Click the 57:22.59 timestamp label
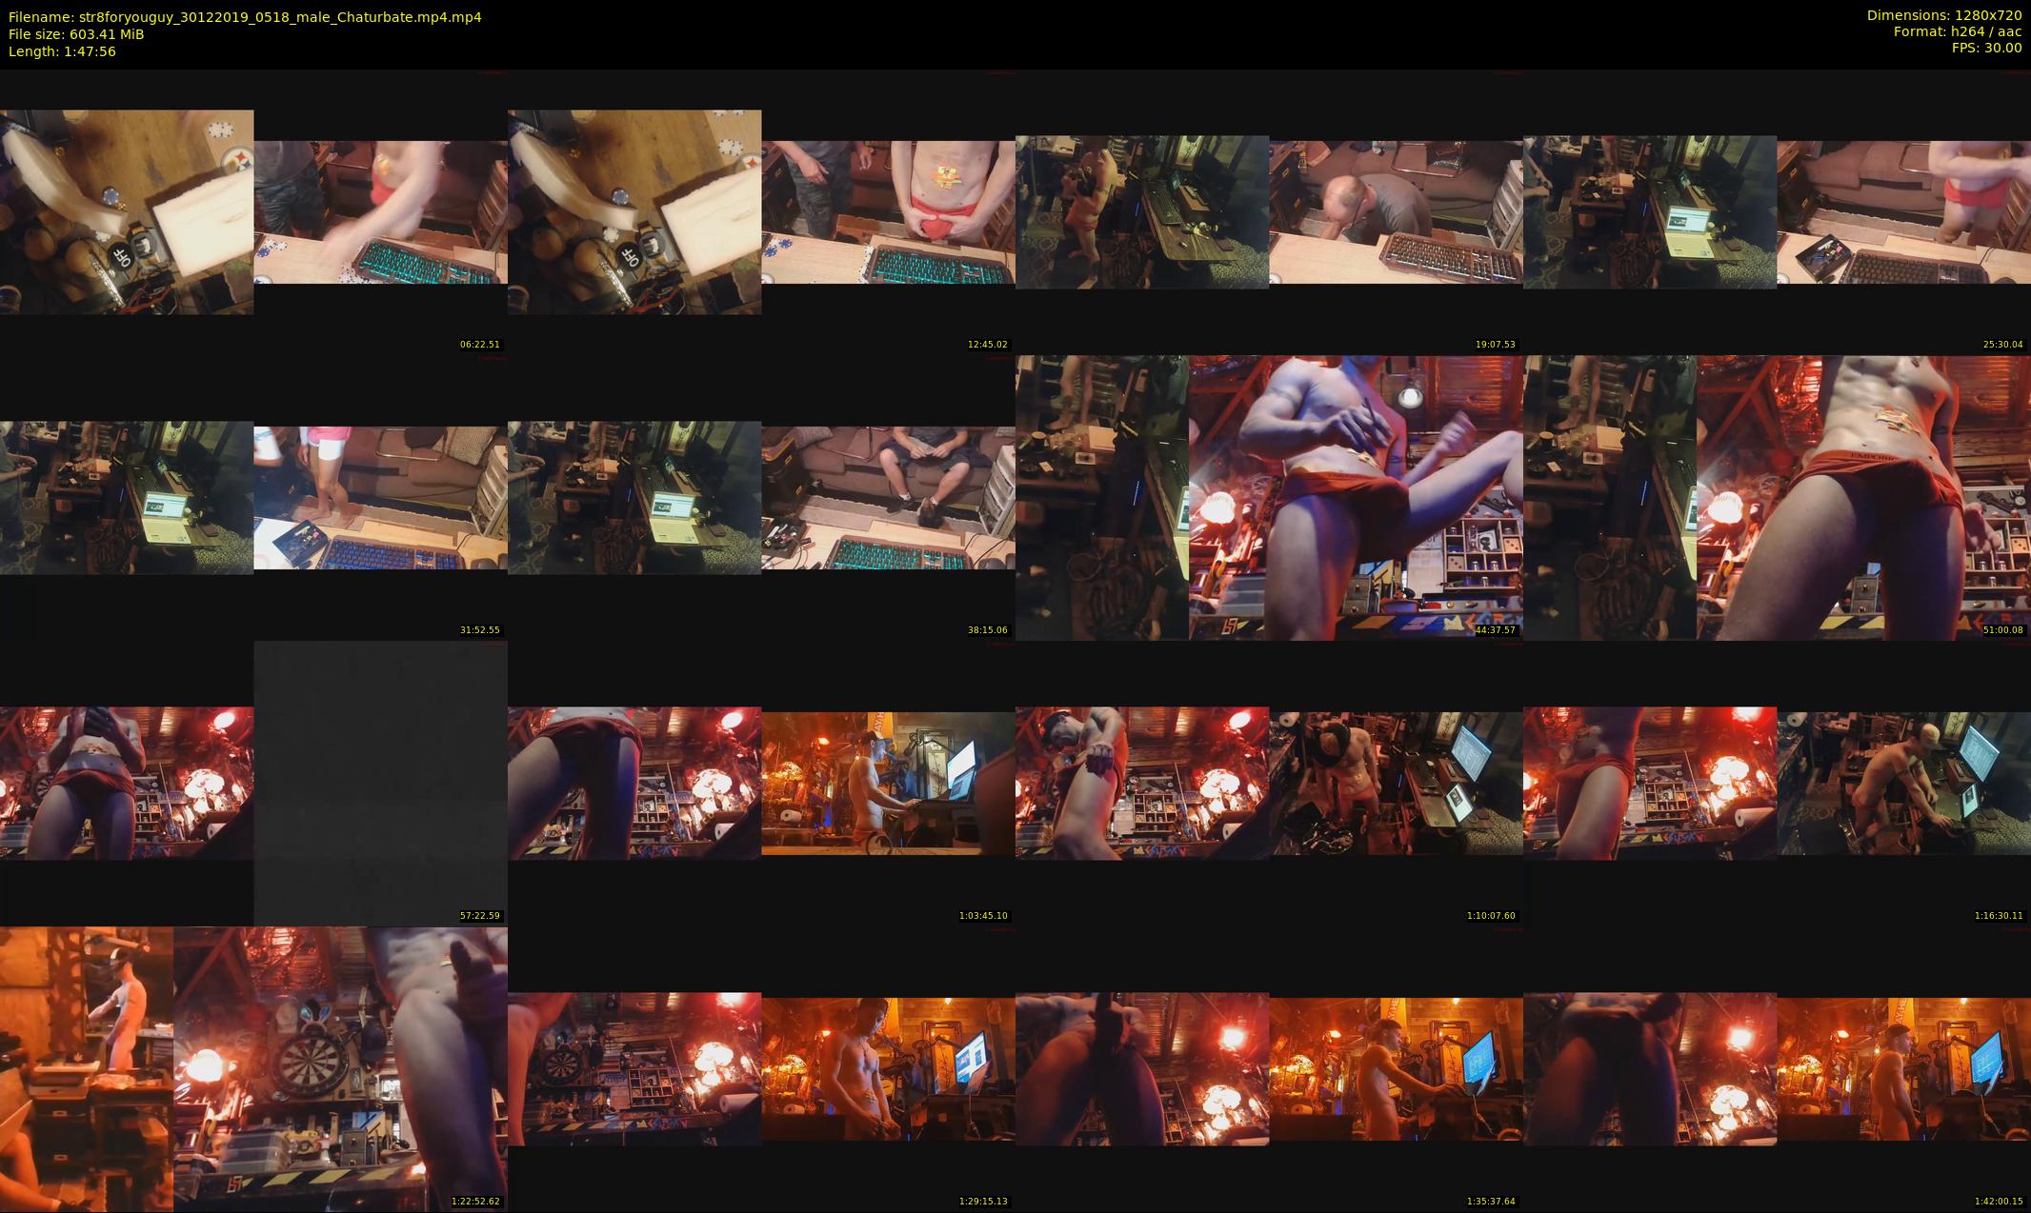Image resolution: width=2031 pixels, height=1213 pixels. (480, 916)
